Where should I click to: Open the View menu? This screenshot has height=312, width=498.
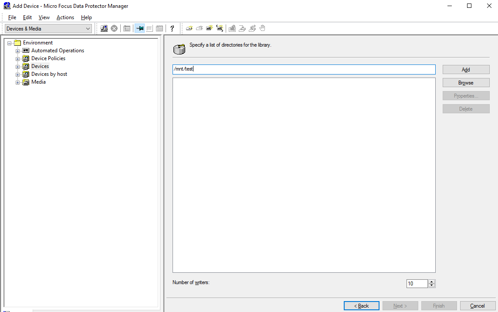click(44, 17)
